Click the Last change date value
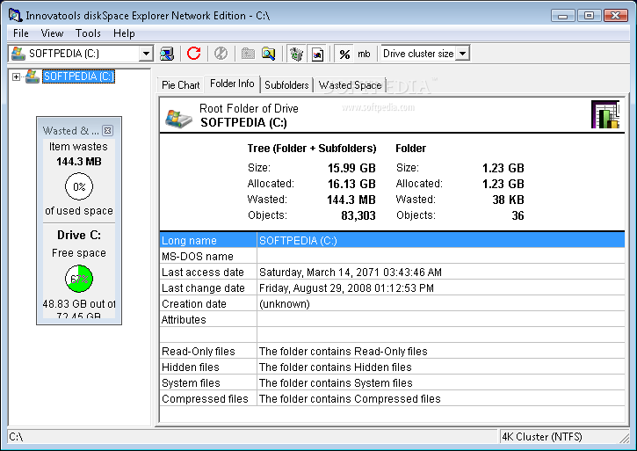The height and width of the screenshot is (451, 637). tap(346, 288)
